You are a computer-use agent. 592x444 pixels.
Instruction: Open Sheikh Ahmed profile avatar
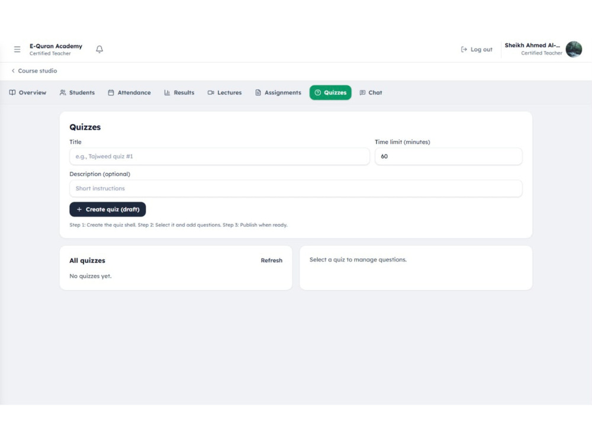(x=574, y=49)
